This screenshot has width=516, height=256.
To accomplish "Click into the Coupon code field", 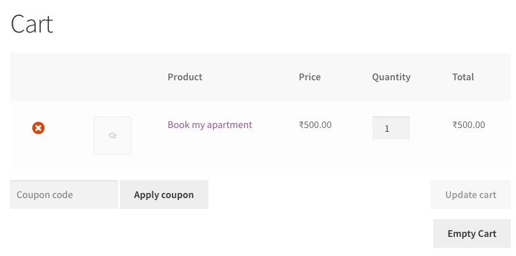I will [x=64, y=194].
